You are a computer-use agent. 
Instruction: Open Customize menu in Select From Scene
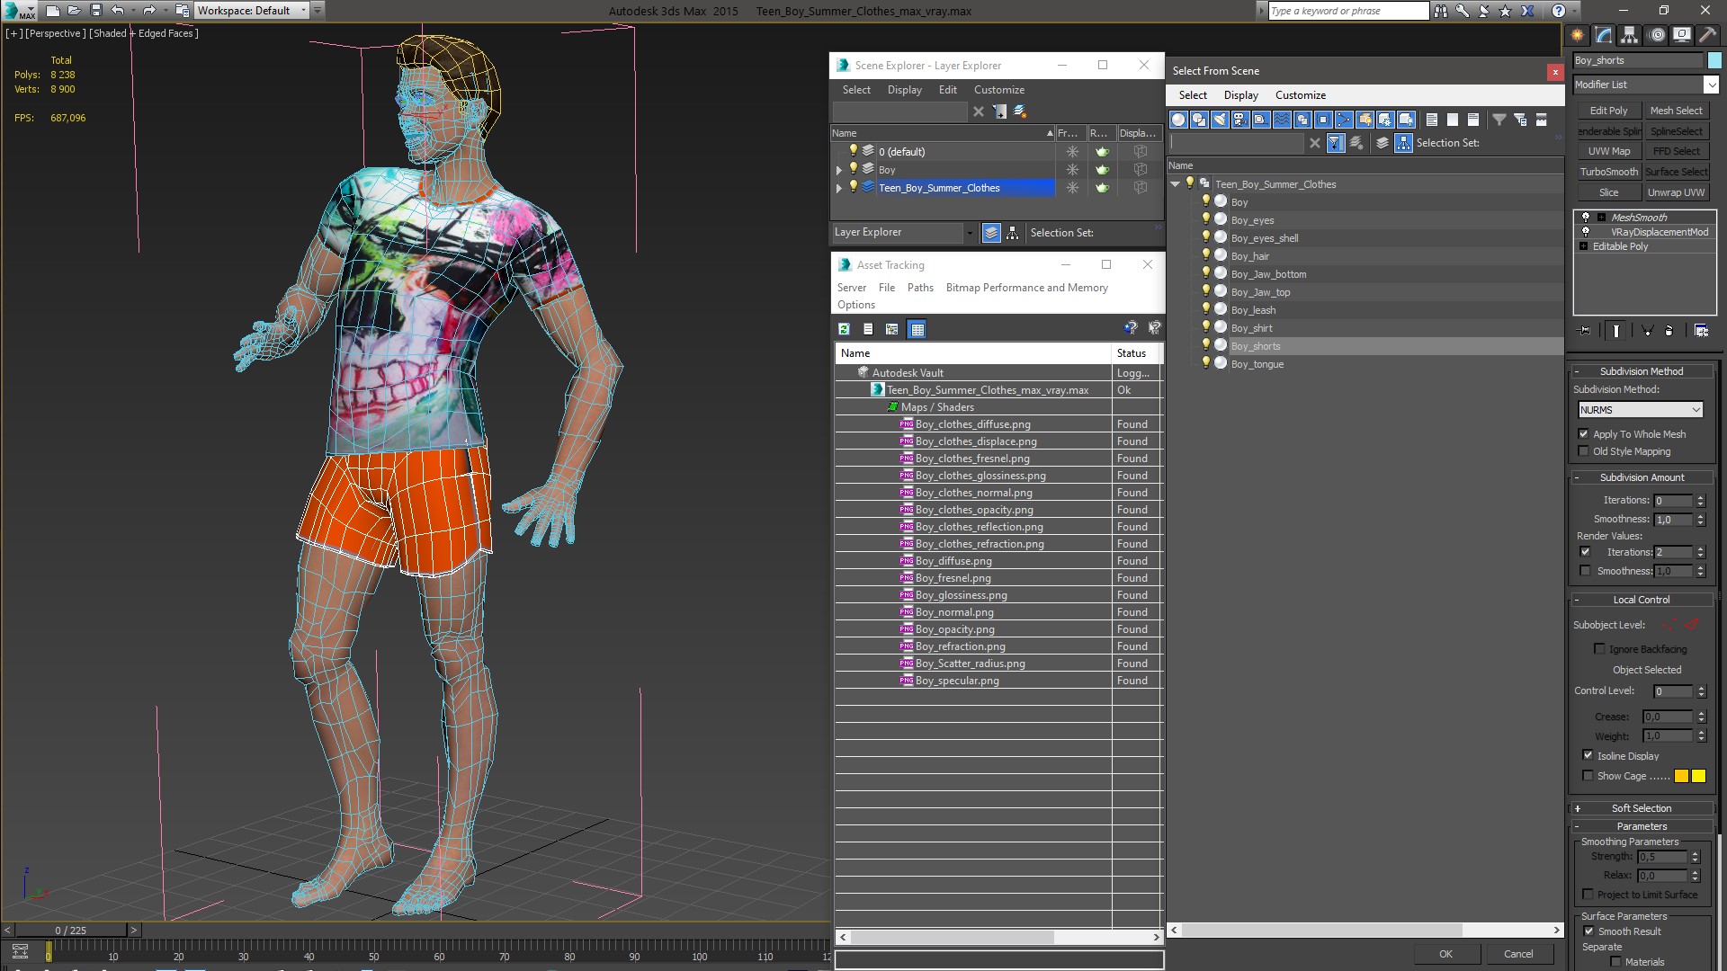click(1300, 95)
